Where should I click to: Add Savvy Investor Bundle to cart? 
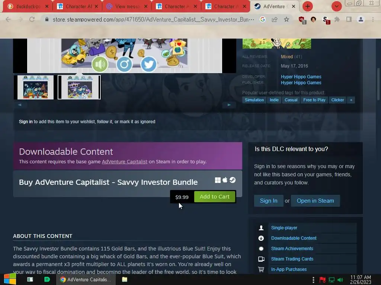215,197
